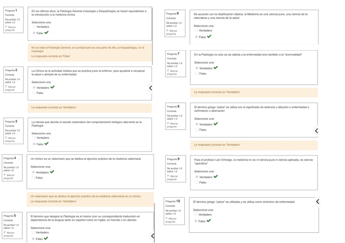Image resolution: width=345 pixels, height=243 pixels.
Task: Click the Pregunta 1 heading
Action: click(11, 10)
